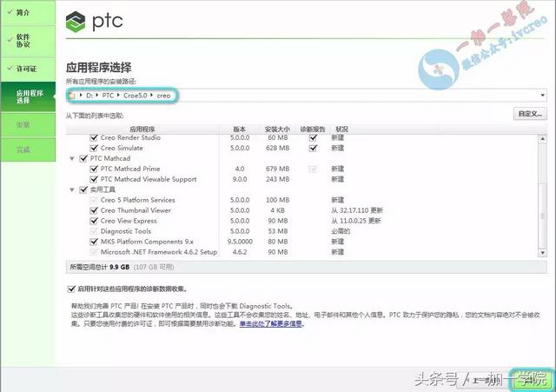556x392 pixels.
Task: Click the PTC logo
Action: tap(95, 21)
